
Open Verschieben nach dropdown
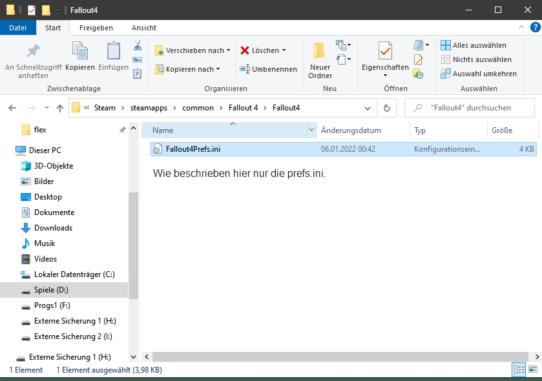click(193, 50)
